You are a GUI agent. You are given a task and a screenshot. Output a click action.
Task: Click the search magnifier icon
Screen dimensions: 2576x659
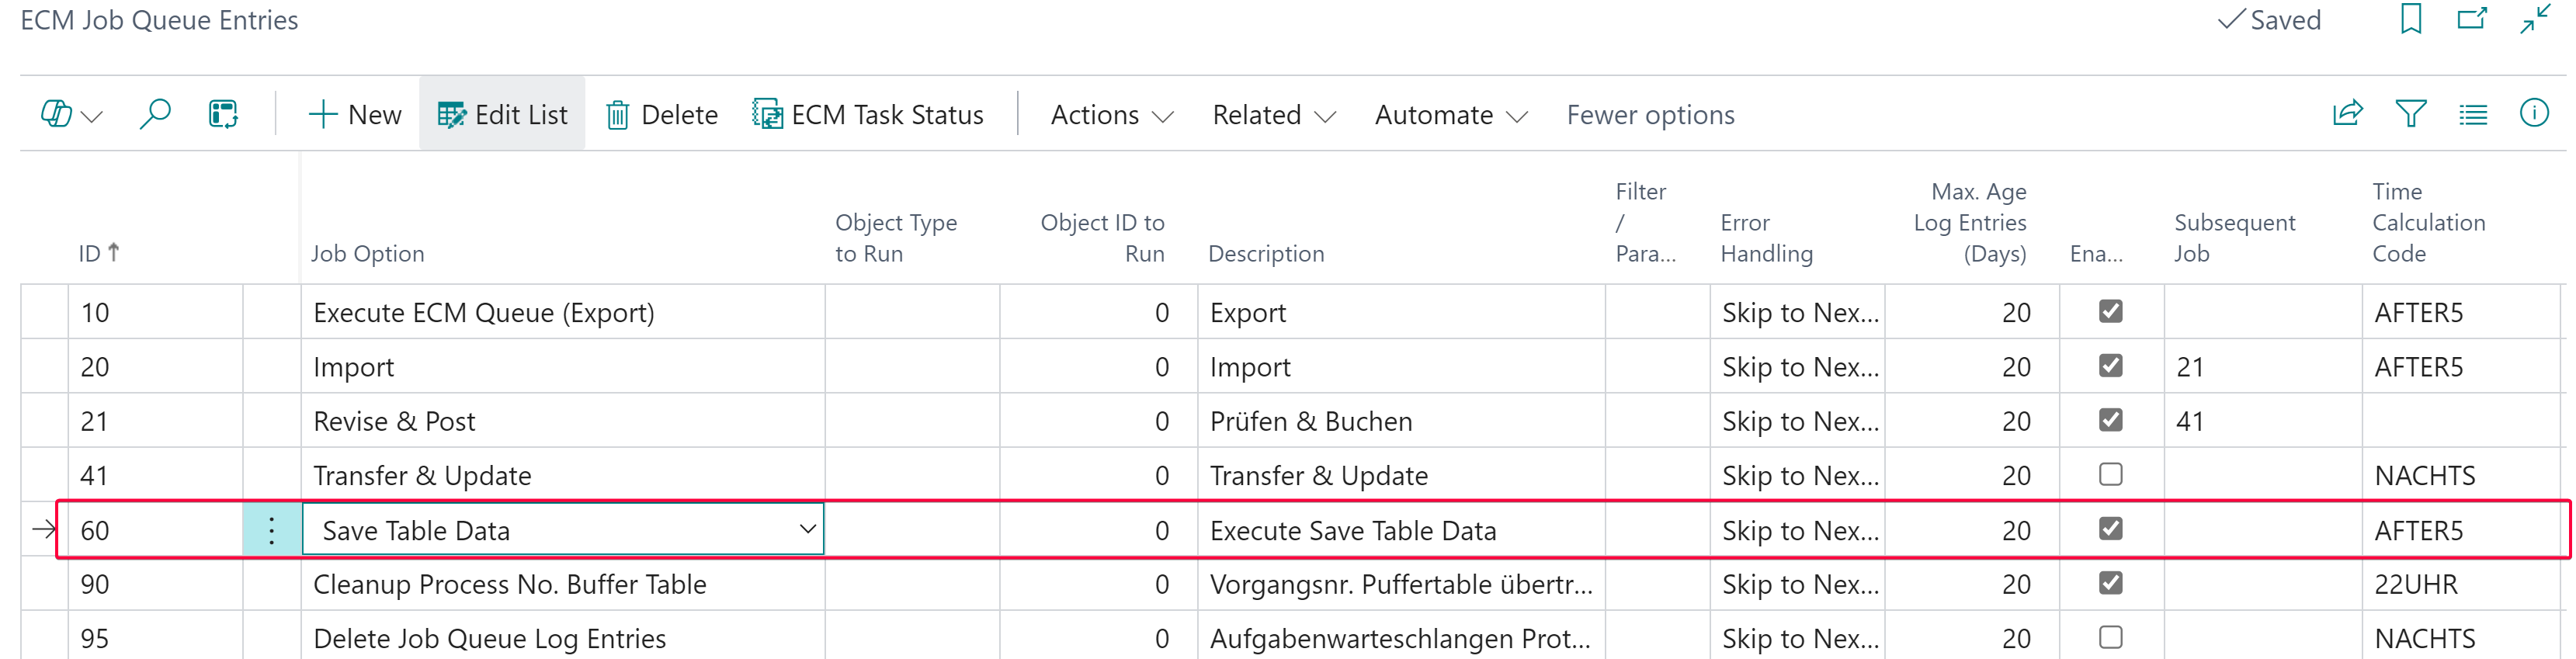(155, 115)
